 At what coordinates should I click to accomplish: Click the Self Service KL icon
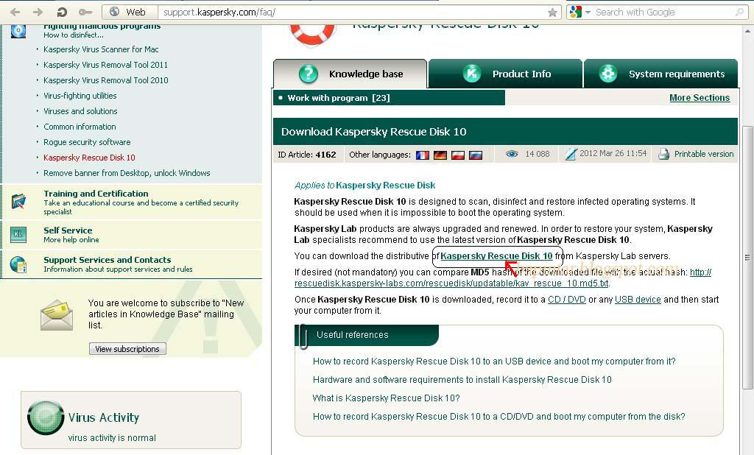click(x=18, y=235)
